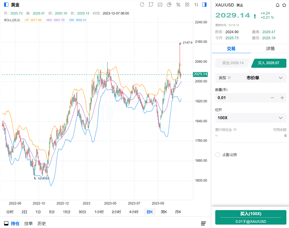
Task: Toggle the right trading panel icon
Action: pos(204,5)
